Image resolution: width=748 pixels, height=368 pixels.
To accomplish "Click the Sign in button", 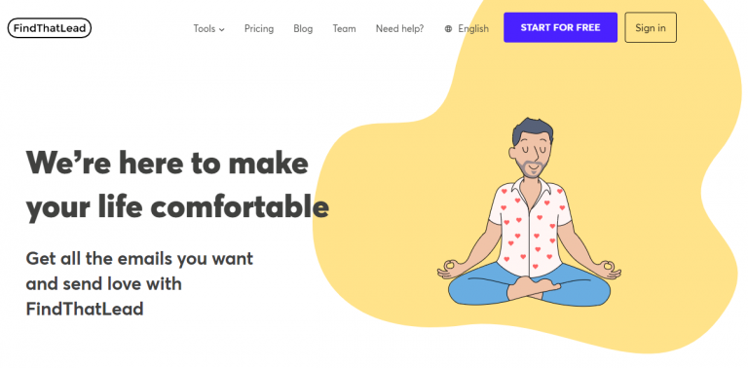I will [x=651, y=27].
